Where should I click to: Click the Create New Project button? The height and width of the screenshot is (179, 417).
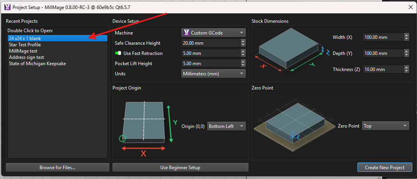tap(384, 168)
